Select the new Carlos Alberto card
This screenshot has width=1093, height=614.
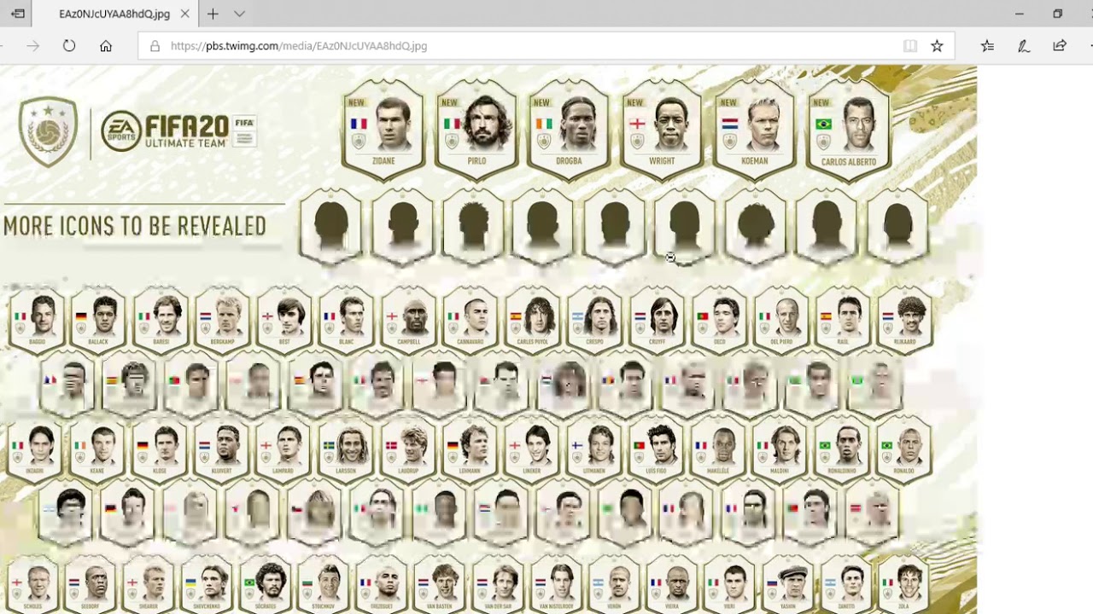848,130
